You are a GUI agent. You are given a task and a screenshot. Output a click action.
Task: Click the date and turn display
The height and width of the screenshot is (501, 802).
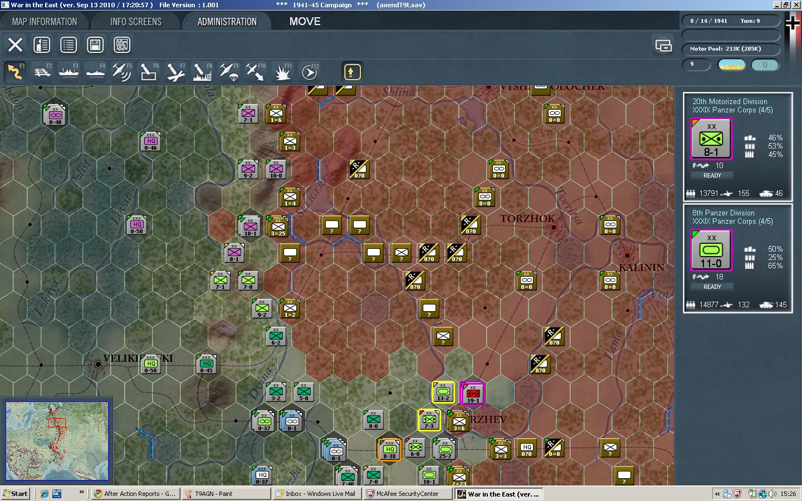730,21
